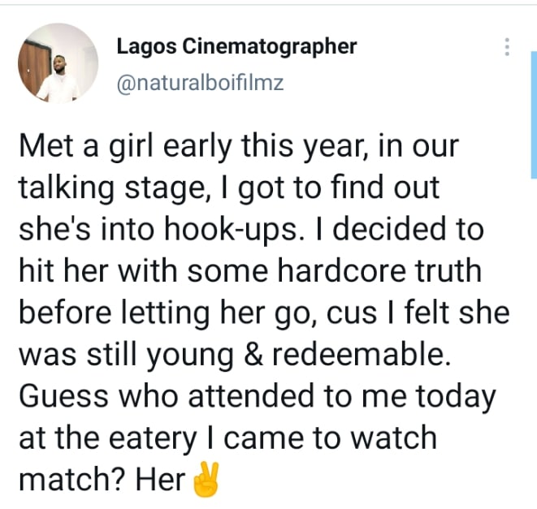The height and width of the screenshot is (509, 537).
Task: Open the three-dot more options menu
Action: pyautogui.click(x=507, y=47)
